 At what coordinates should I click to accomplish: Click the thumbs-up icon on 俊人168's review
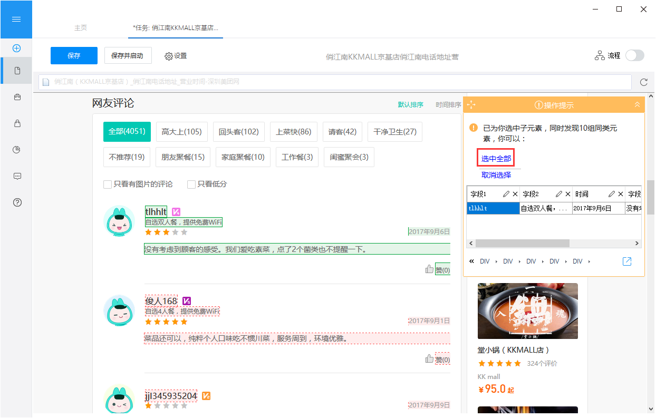pos(429,359)
